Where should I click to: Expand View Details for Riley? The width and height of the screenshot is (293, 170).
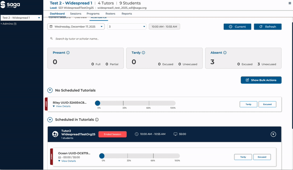tap(62, 106)
